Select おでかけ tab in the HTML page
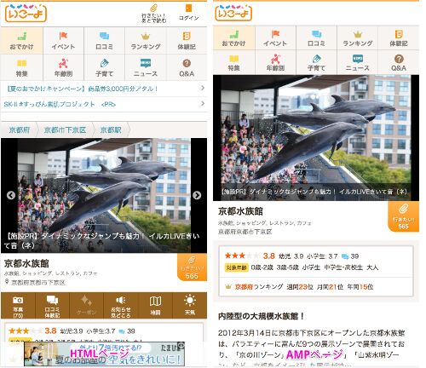Viewport: 426px width, 368px height. (x=21, y=41)
